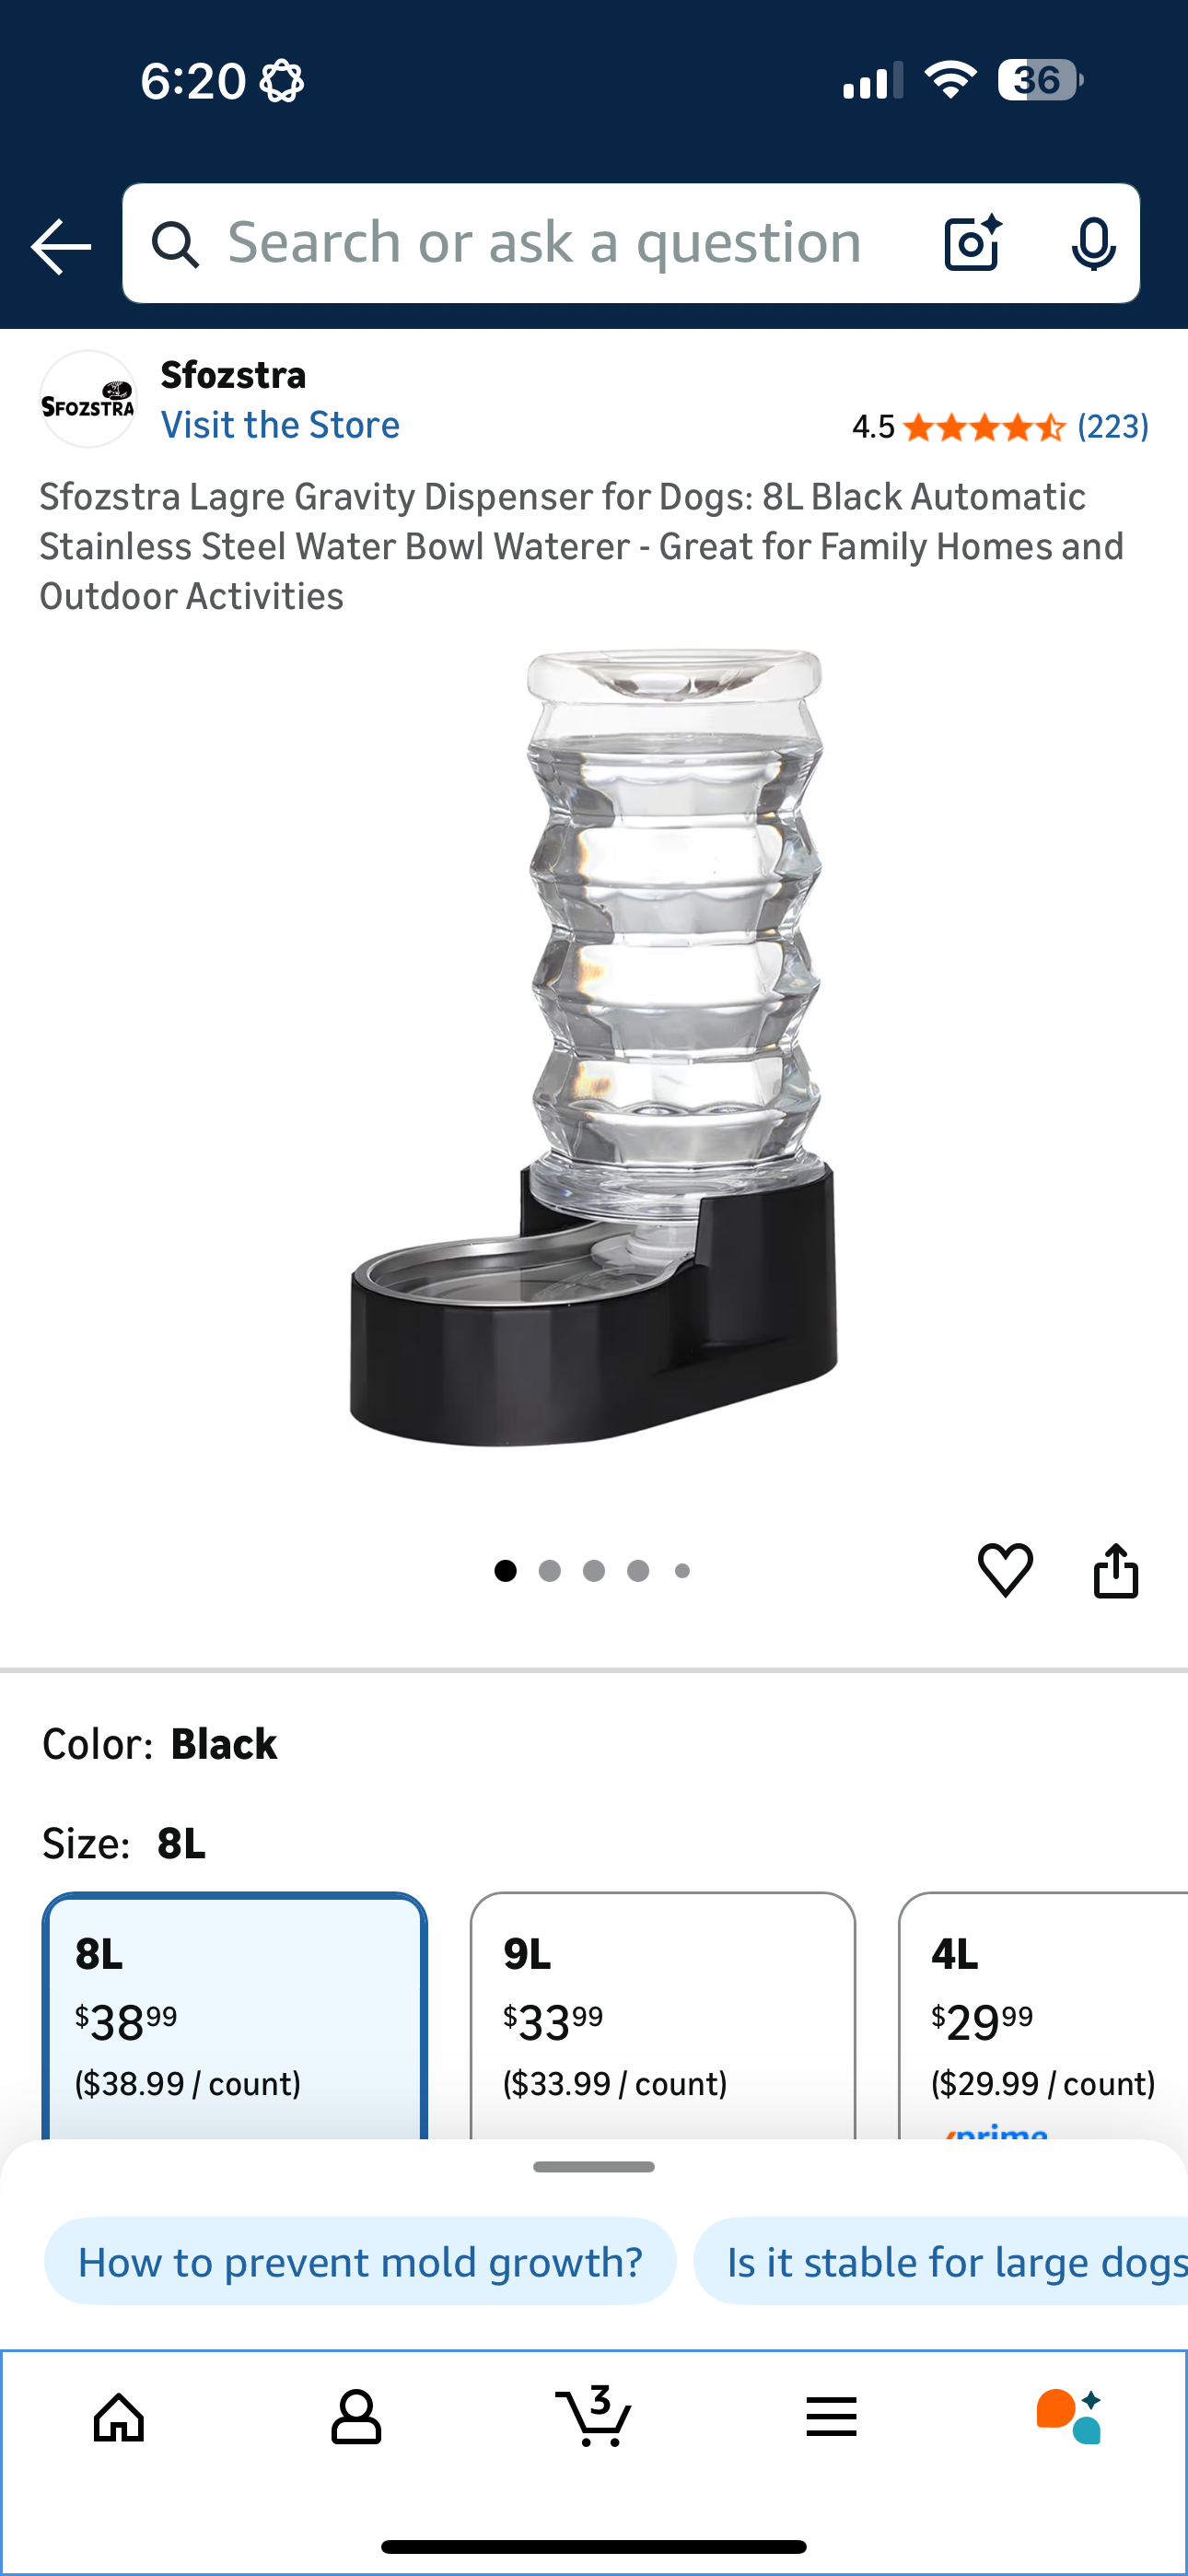Tap 'Is it stable for large dogs' suggestion
Viewport: 1188px width, 2576px height.
coord(941,2262)
